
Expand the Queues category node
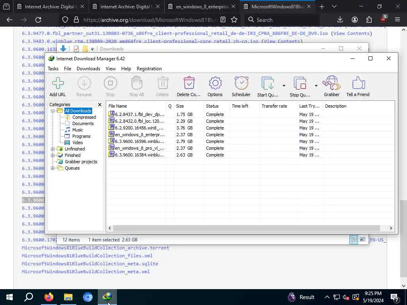click(53, 168)
